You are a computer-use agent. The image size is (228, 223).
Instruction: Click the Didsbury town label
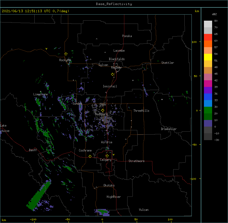pos(102,114)
